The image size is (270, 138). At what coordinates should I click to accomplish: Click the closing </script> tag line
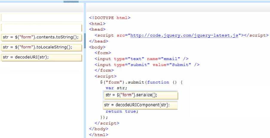(x=107, y=123)
